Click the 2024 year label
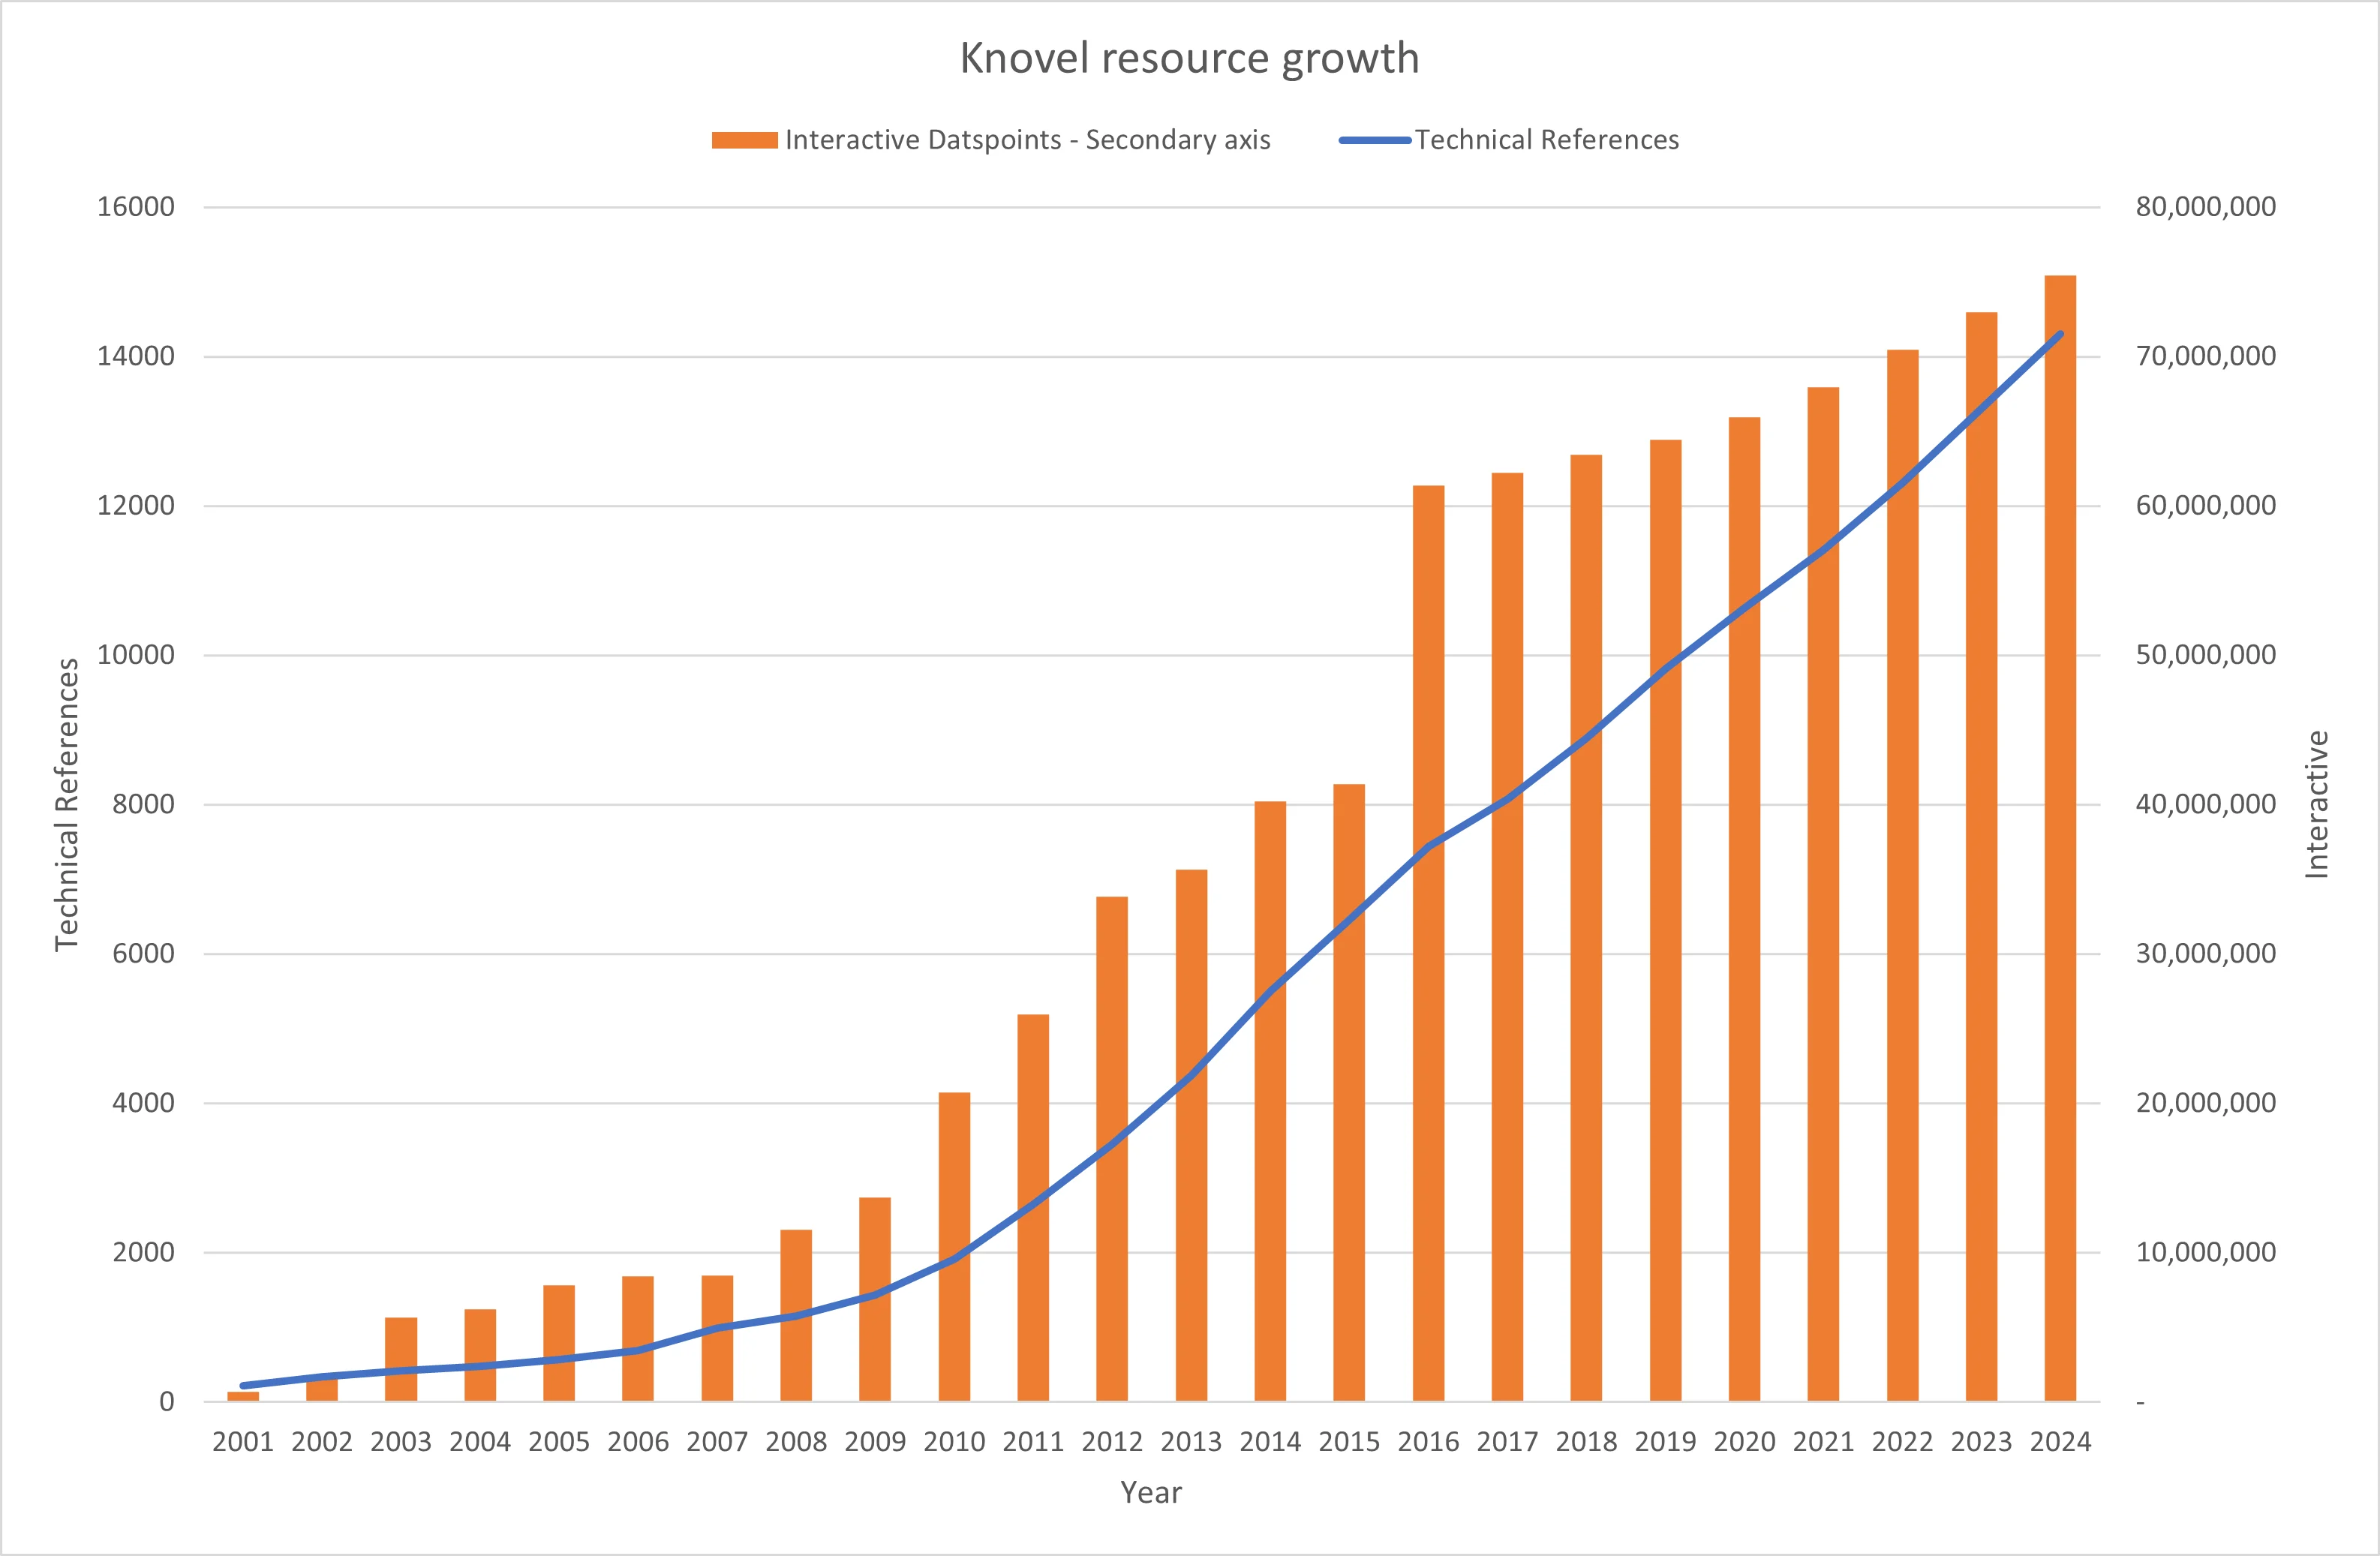 point(2061,1442)
